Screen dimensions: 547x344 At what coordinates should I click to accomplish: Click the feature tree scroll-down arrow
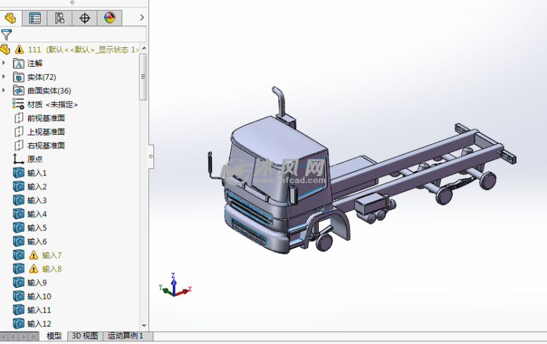(x=143, y=325)
